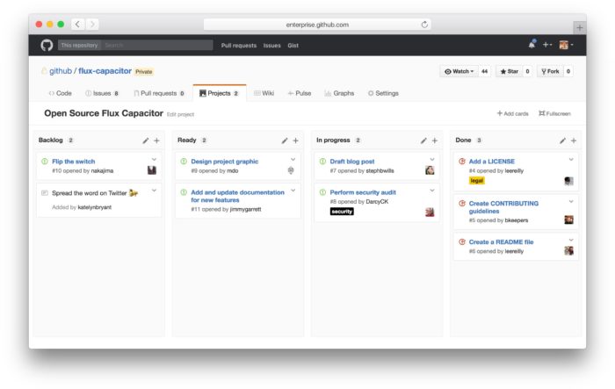Screen dimensions: 615x389
Task: Click the avatar on Draft blog post card
Action: point(430,170)
